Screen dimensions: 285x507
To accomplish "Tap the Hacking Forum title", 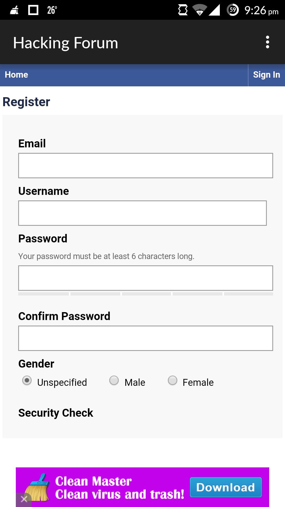I will (x=65, y=43).
